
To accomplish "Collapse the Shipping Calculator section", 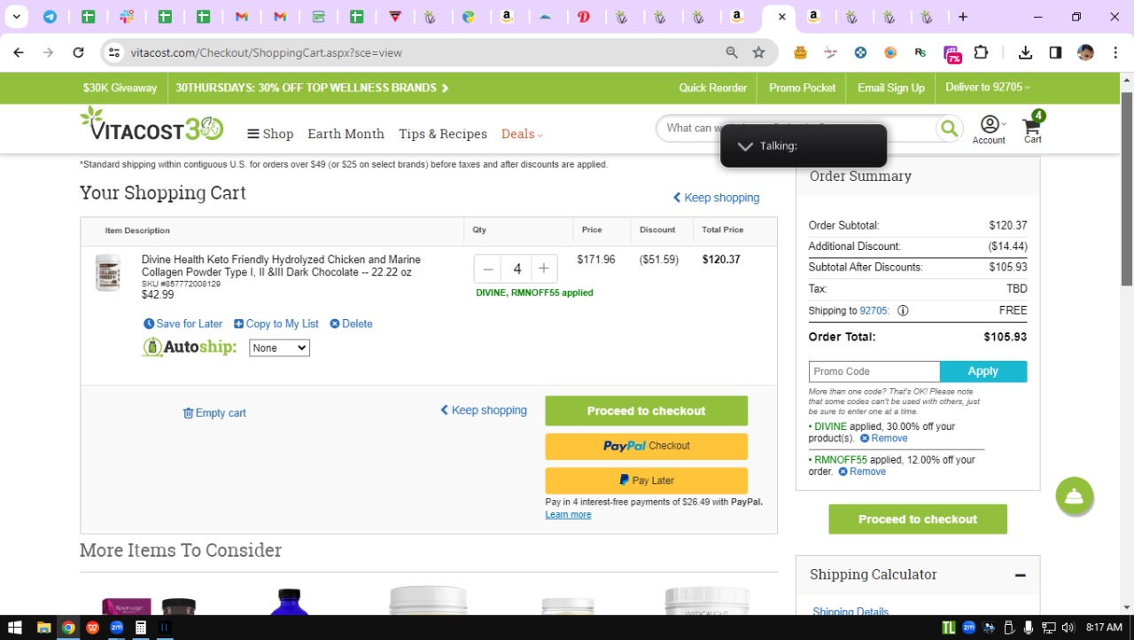I will click(1020, 575).
